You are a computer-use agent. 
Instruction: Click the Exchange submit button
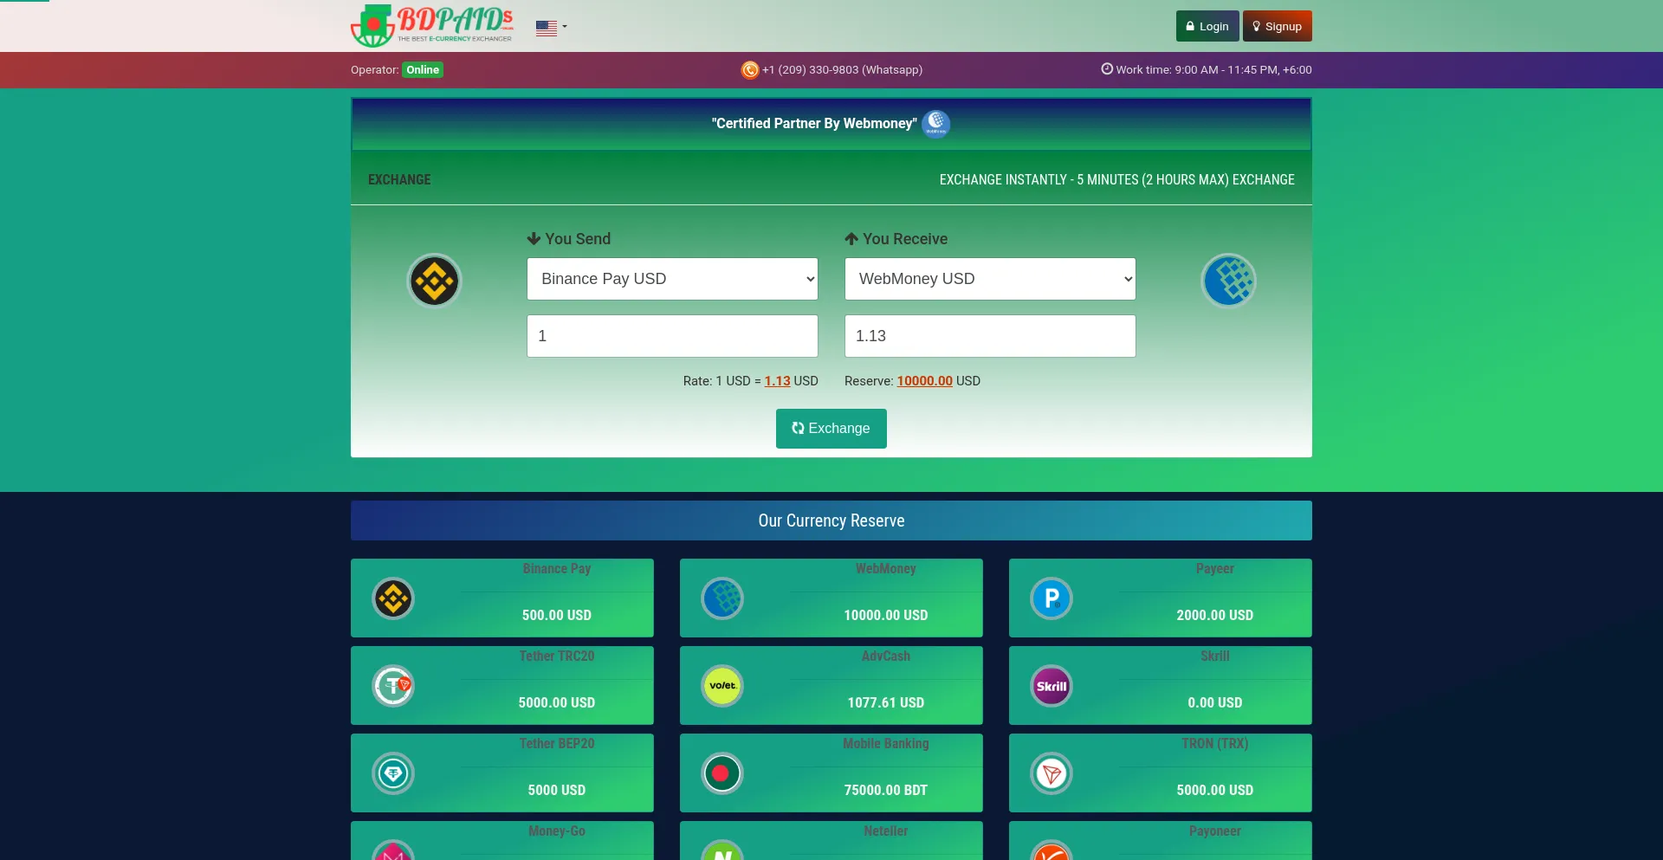pos(831,429)
